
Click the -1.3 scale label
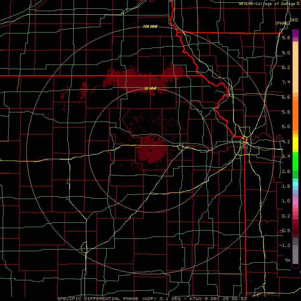click(x=285, y=245)
